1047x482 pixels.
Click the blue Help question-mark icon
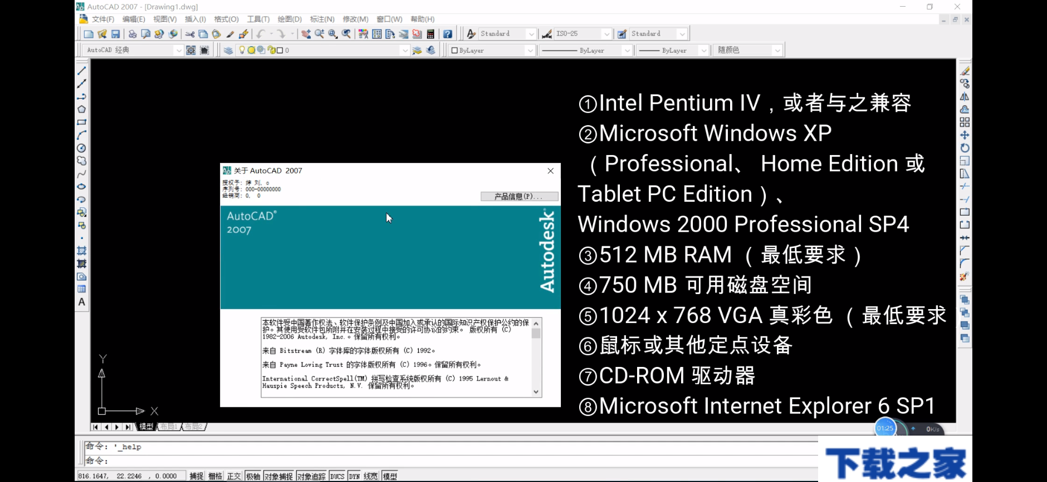[x=447, y=34]
